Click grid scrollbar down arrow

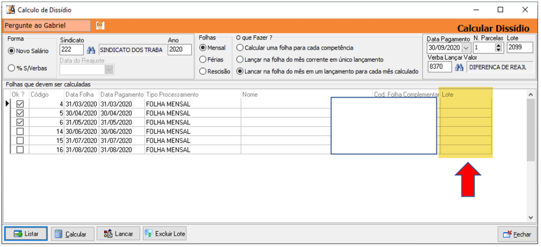pos(530,218)
